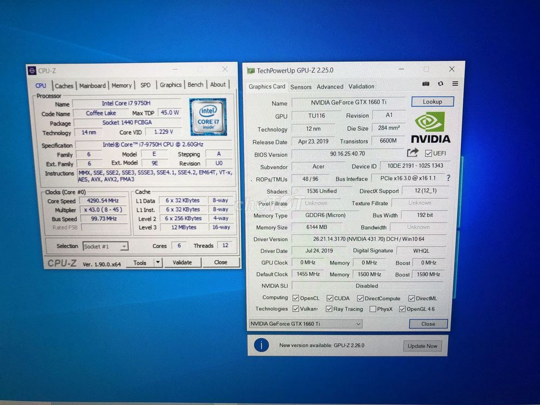Switch to the Caches tab in CPU-Z

pyautogui.click(x=64, y=86)
